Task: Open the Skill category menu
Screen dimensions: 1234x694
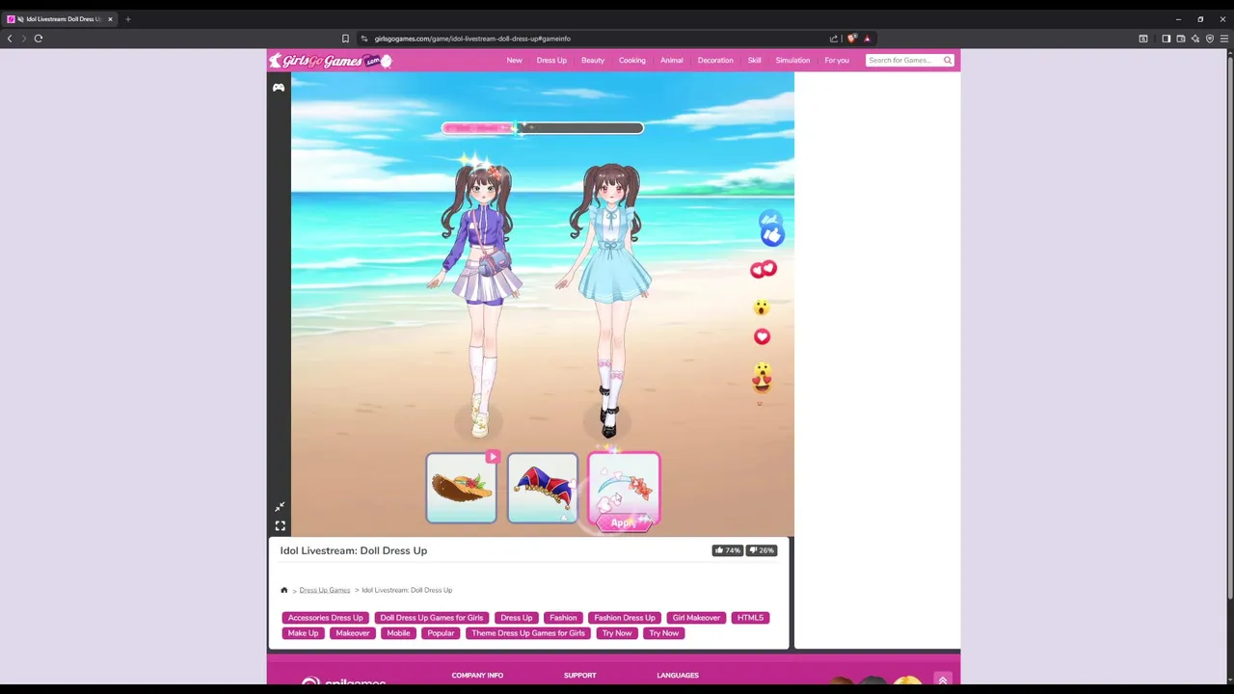Action: point(755,61)
